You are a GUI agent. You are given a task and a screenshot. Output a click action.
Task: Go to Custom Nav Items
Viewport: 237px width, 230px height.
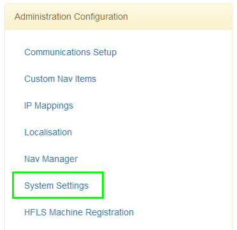coord(60,79)
